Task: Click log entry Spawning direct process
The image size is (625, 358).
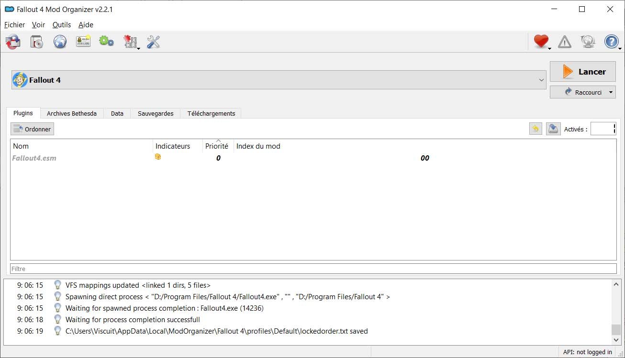Action: [228, 297]
